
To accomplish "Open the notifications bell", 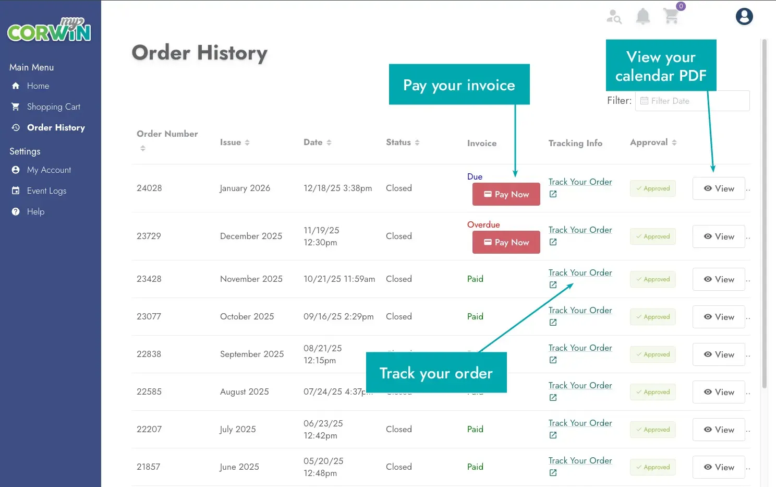I will pyautogui.click(x=643, y=17).
